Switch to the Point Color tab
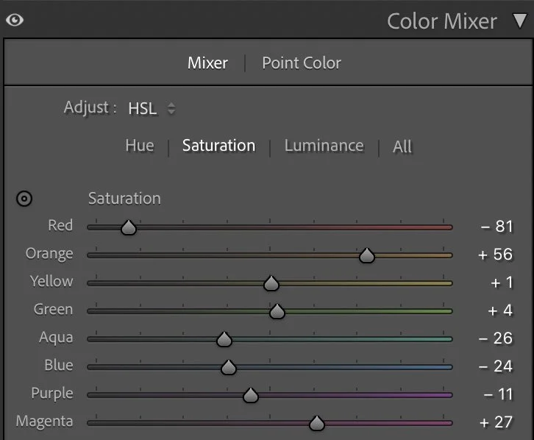Viewport: 534px width, 440px height. pyautogui.click(x=302, y=63)
